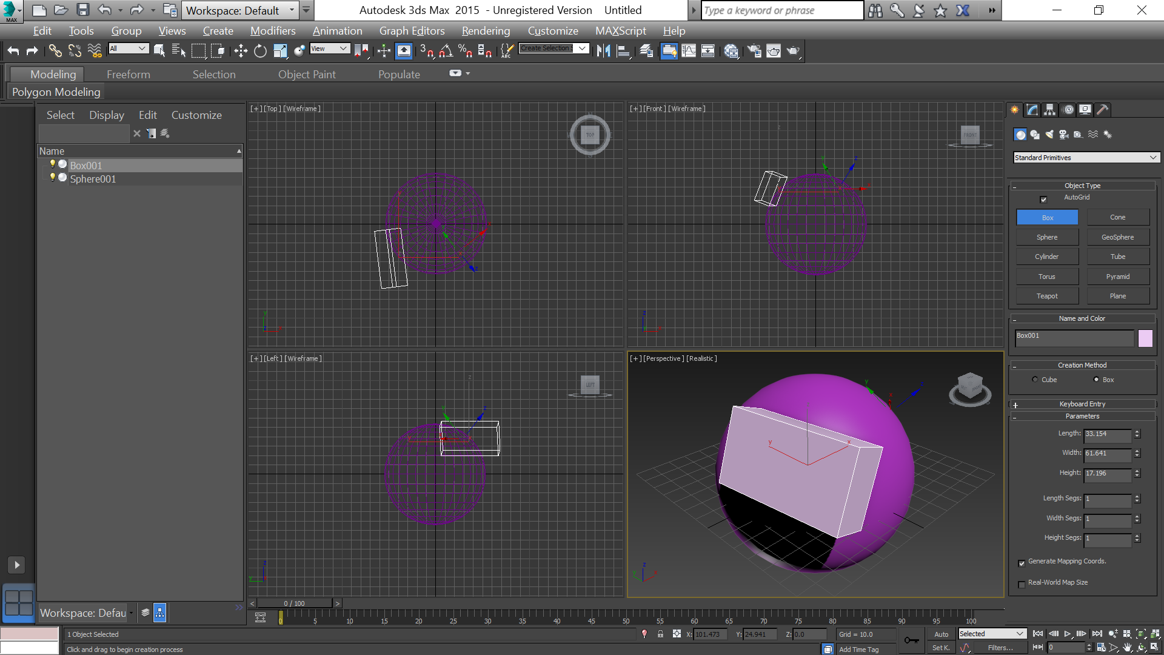Open the Modifiers menu
This screenshot has height=655, width=1164.
273,31
